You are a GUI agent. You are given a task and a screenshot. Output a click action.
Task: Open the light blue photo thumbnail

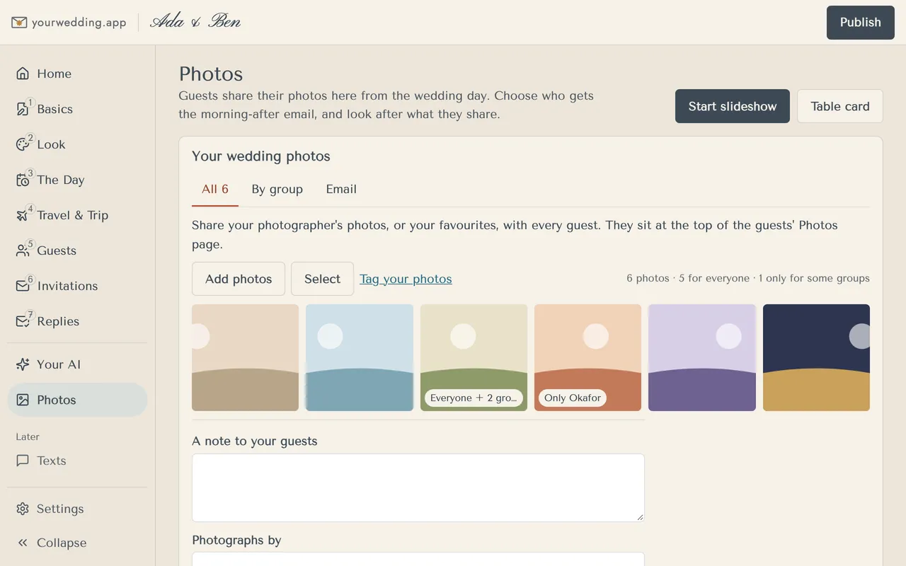pos(360,357)
